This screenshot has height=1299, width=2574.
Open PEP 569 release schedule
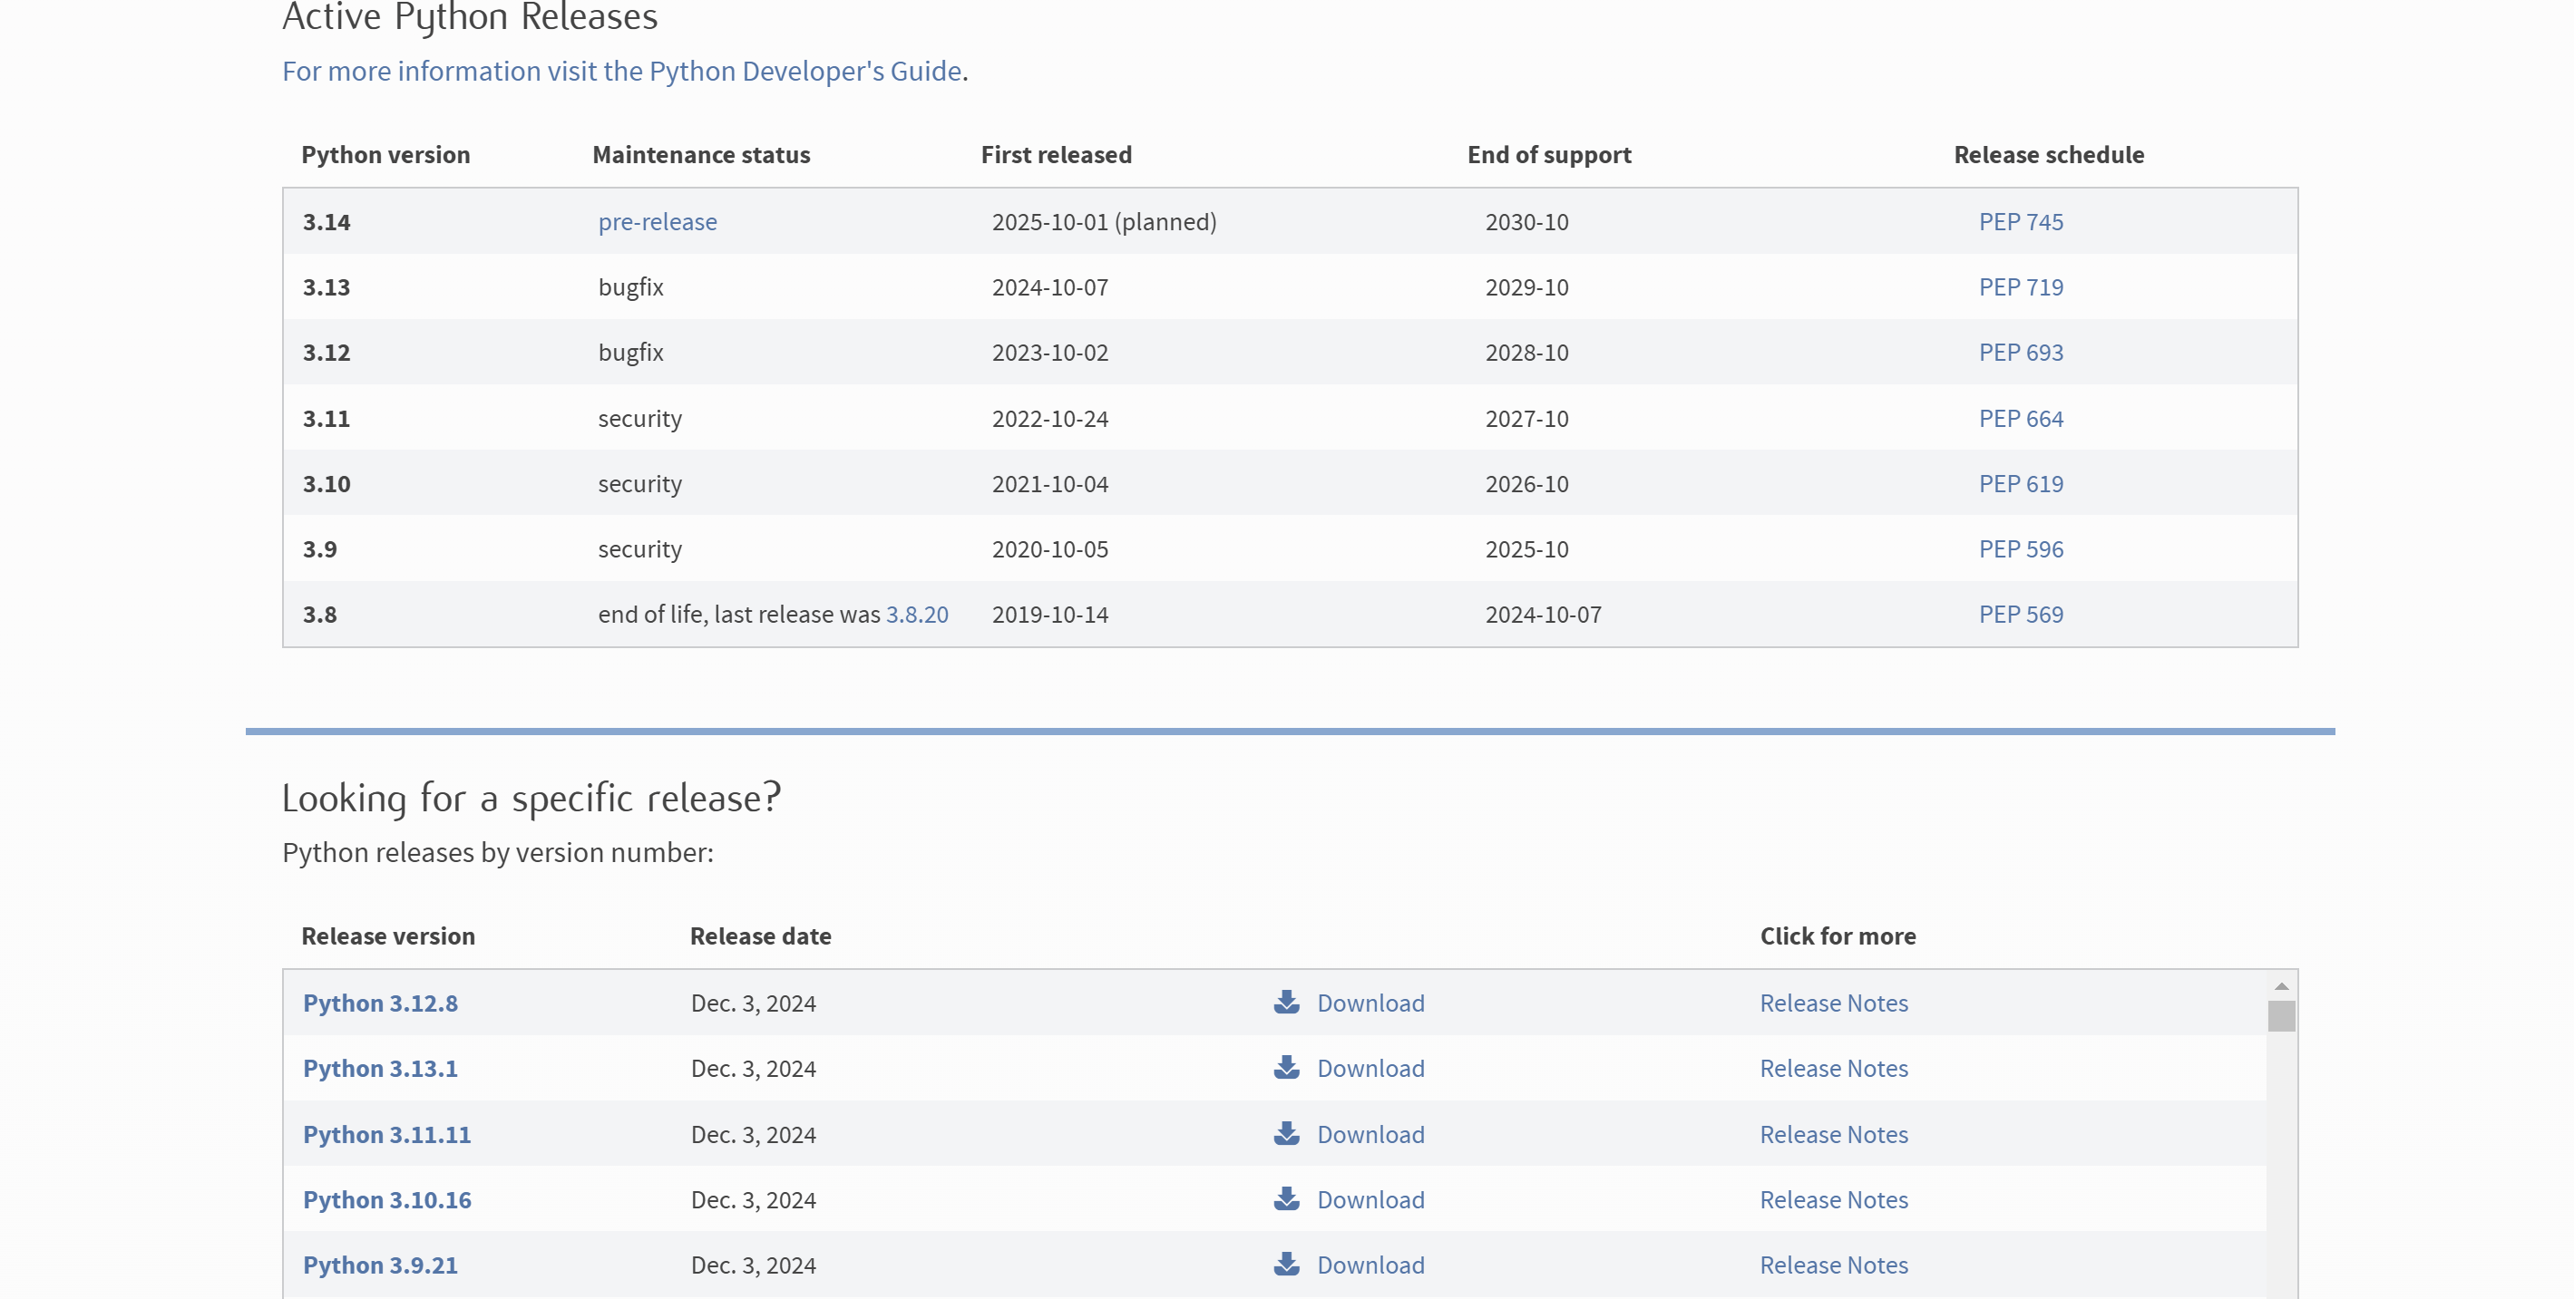click(x=2020, y=614)
